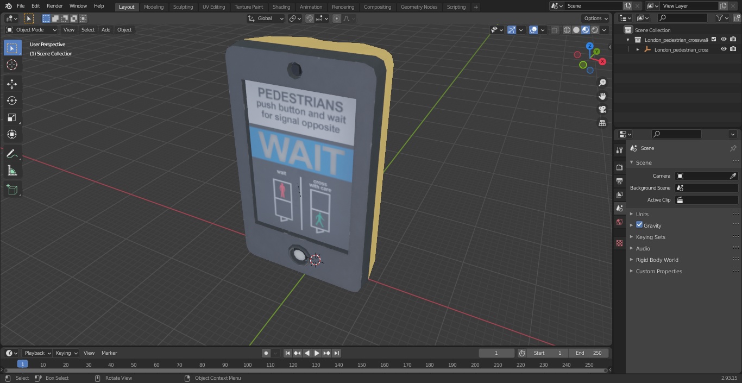This screenshot has width=742, height=383.
Task: Activate the Transform tool
Action: 12,134
